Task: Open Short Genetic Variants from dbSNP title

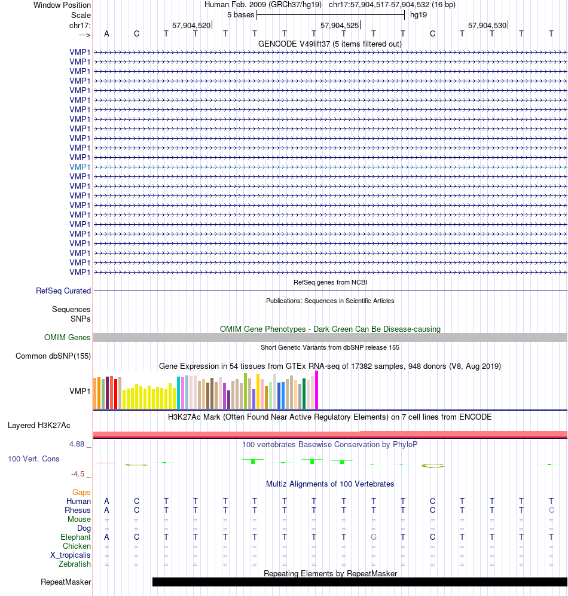Action: pyautogui.click(x=330, y=347)
